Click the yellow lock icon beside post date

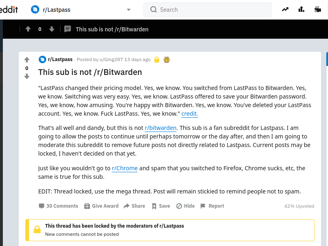pyautogui.click(x=157, y=60)
